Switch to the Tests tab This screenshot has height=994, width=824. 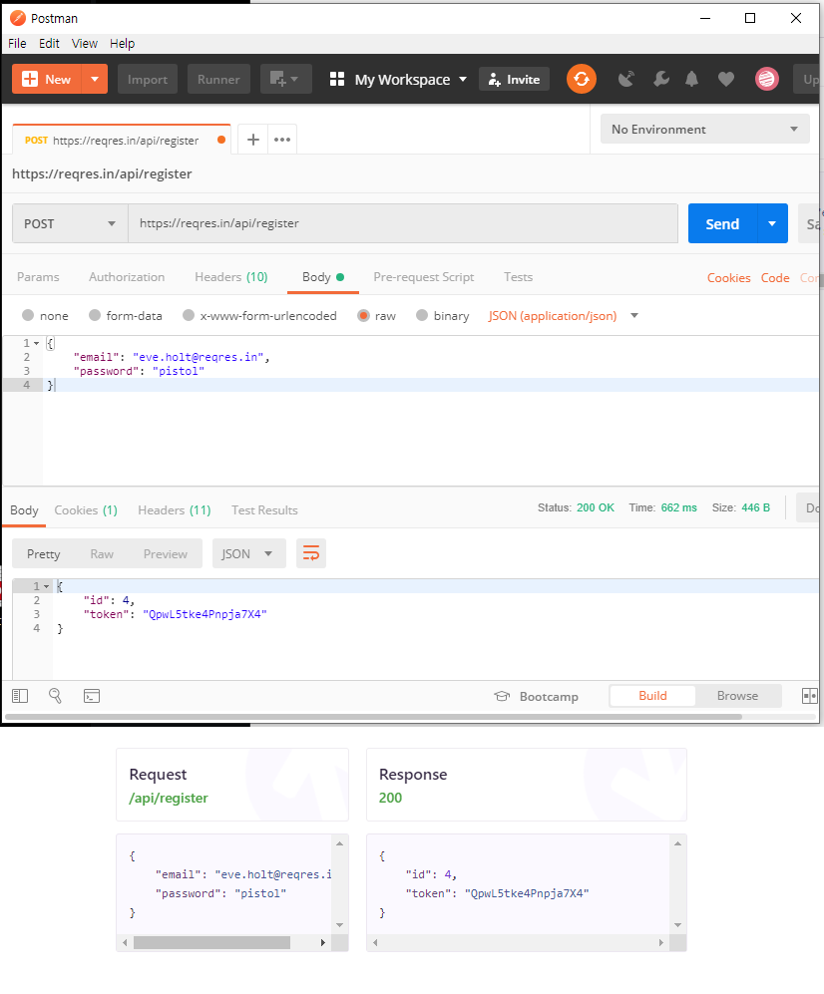519,277
